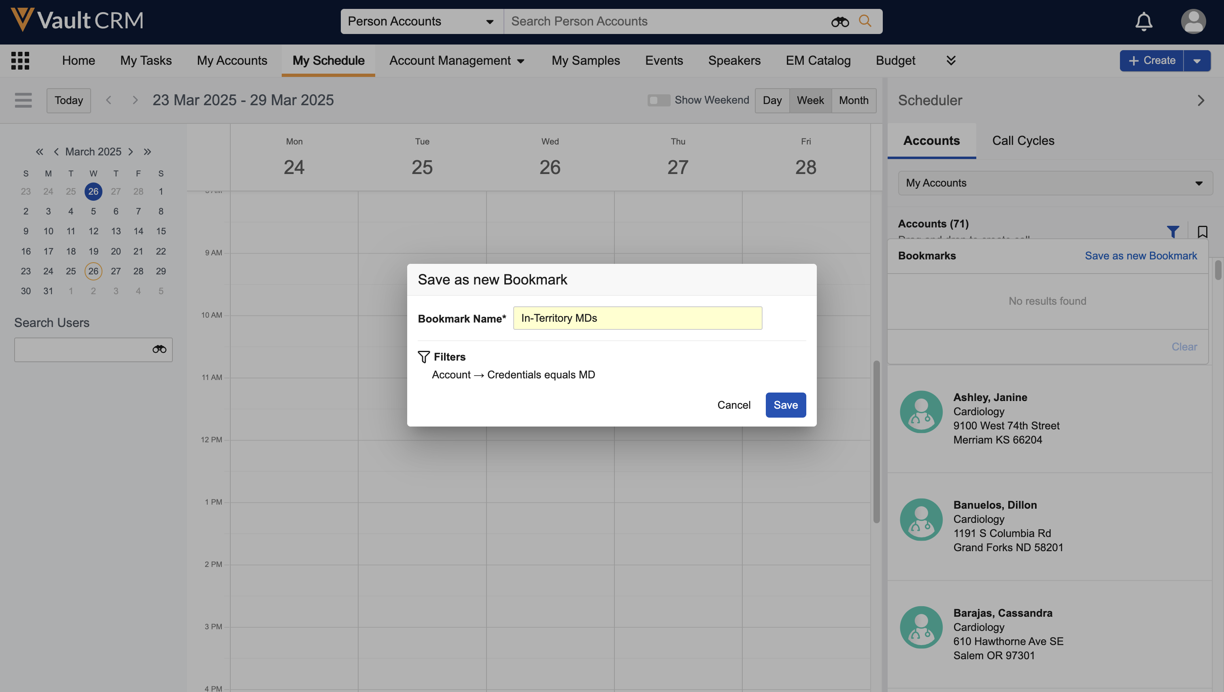Open the My Accounts scheduler dropdown
1224x692 pixels.
click(x=1055, y=183)
